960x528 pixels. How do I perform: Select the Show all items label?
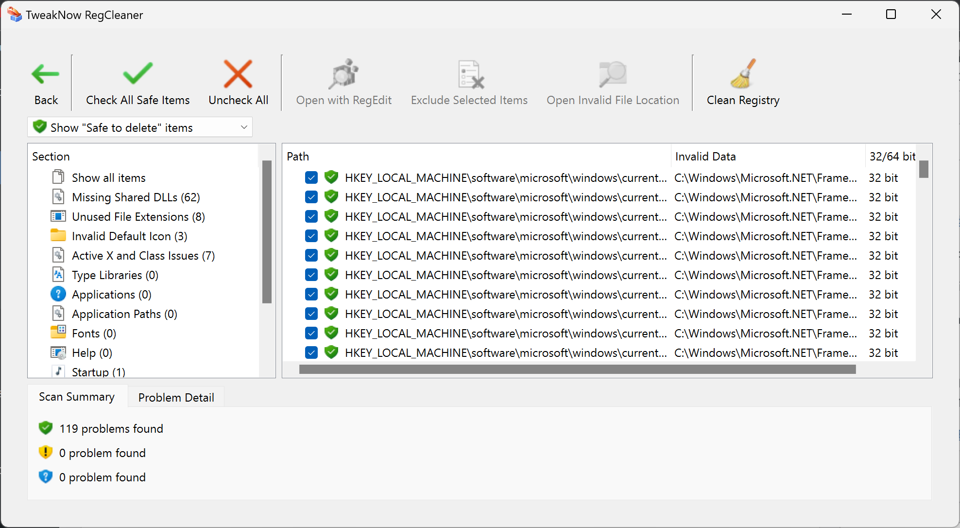(x=109, y=177)
